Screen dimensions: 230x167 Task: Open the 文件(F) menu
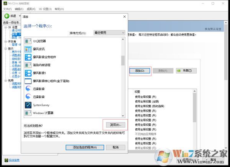point(8,9)
